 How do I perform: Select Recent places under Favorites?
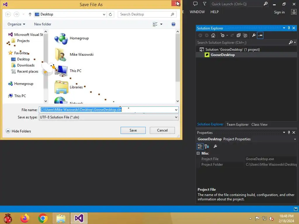[27, 71]
